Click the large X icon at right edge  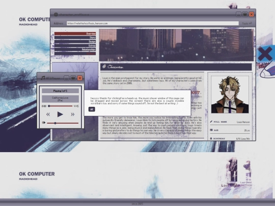(265, 54)
